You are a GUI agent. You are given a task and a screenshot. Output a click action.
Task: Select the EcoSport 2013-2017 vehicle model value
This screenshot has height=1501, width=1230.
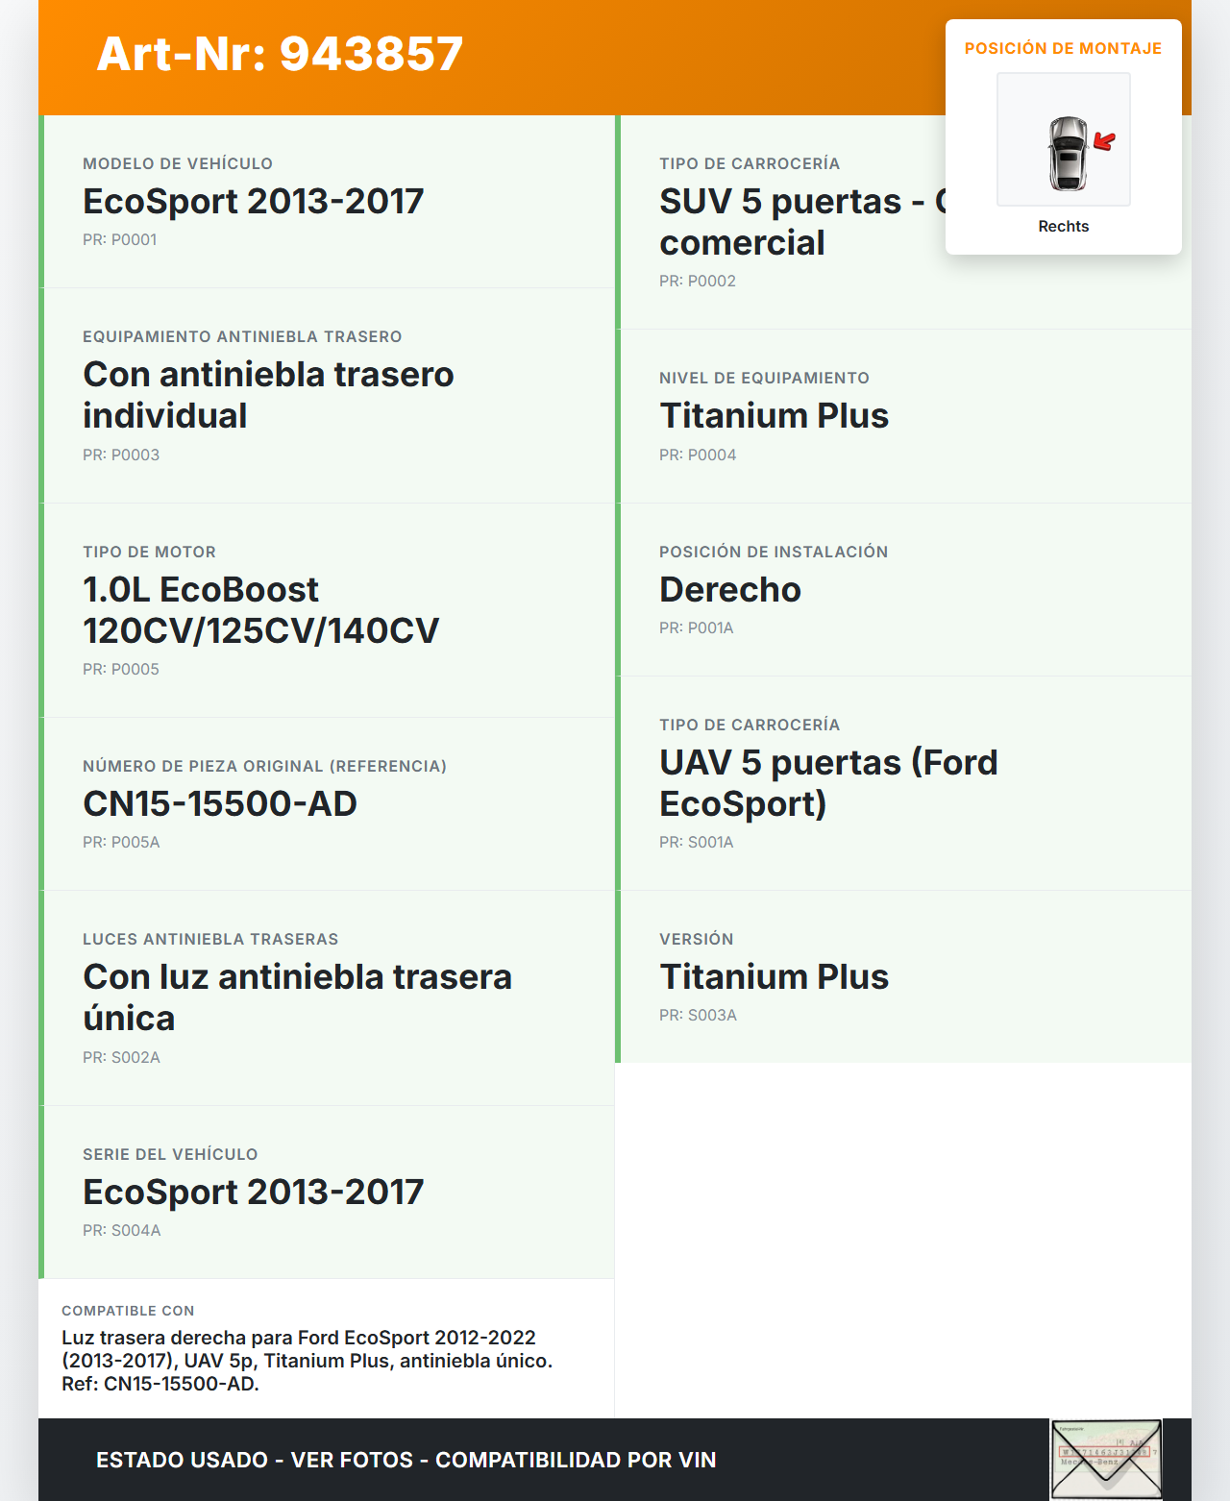(253, 201)
